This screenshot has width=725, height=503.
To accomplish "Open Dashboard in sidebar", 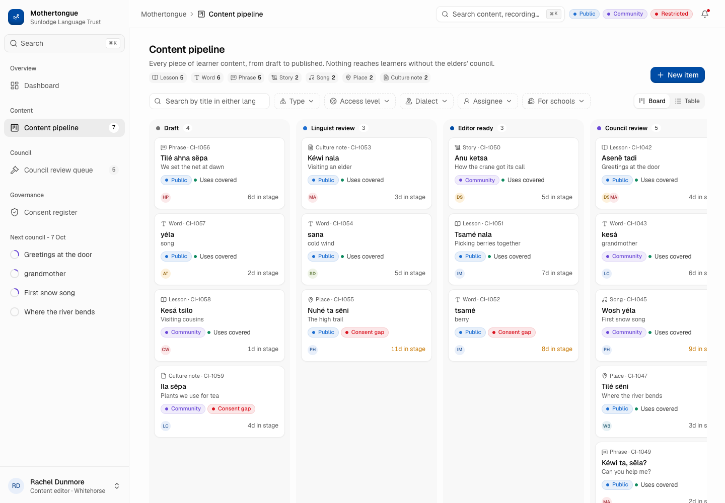I will (64, 86).
